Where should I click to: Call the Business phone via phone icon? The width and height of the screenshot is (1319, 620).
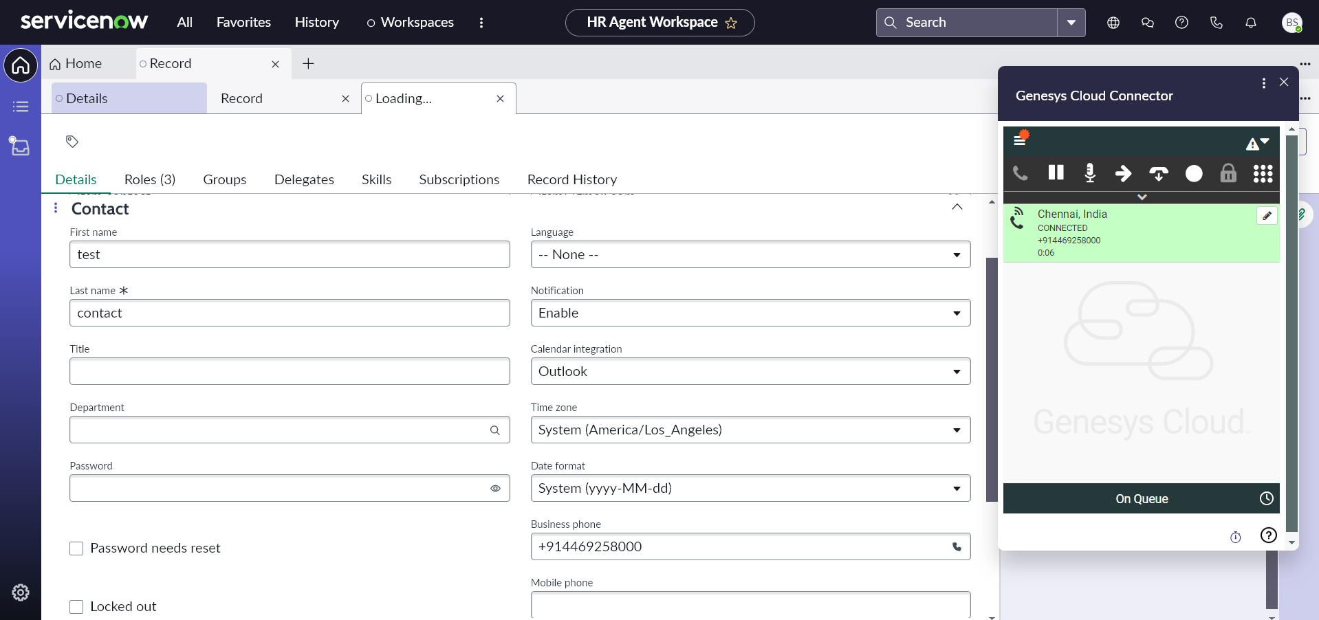[957, 547]
